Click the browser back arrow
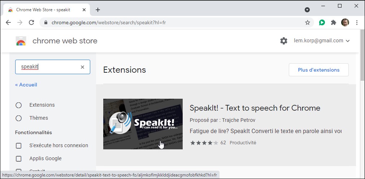The width and height of the screenshot is (365, 179). [x=8, y=22]
